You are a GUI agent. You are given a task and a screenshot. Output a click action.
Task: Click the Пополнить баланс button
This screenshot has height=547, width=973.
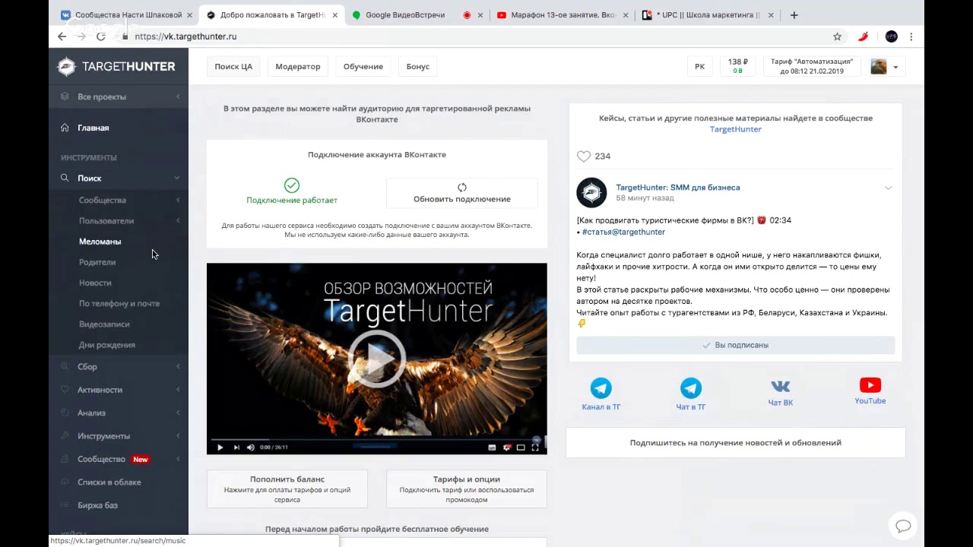tap(287, 489)
